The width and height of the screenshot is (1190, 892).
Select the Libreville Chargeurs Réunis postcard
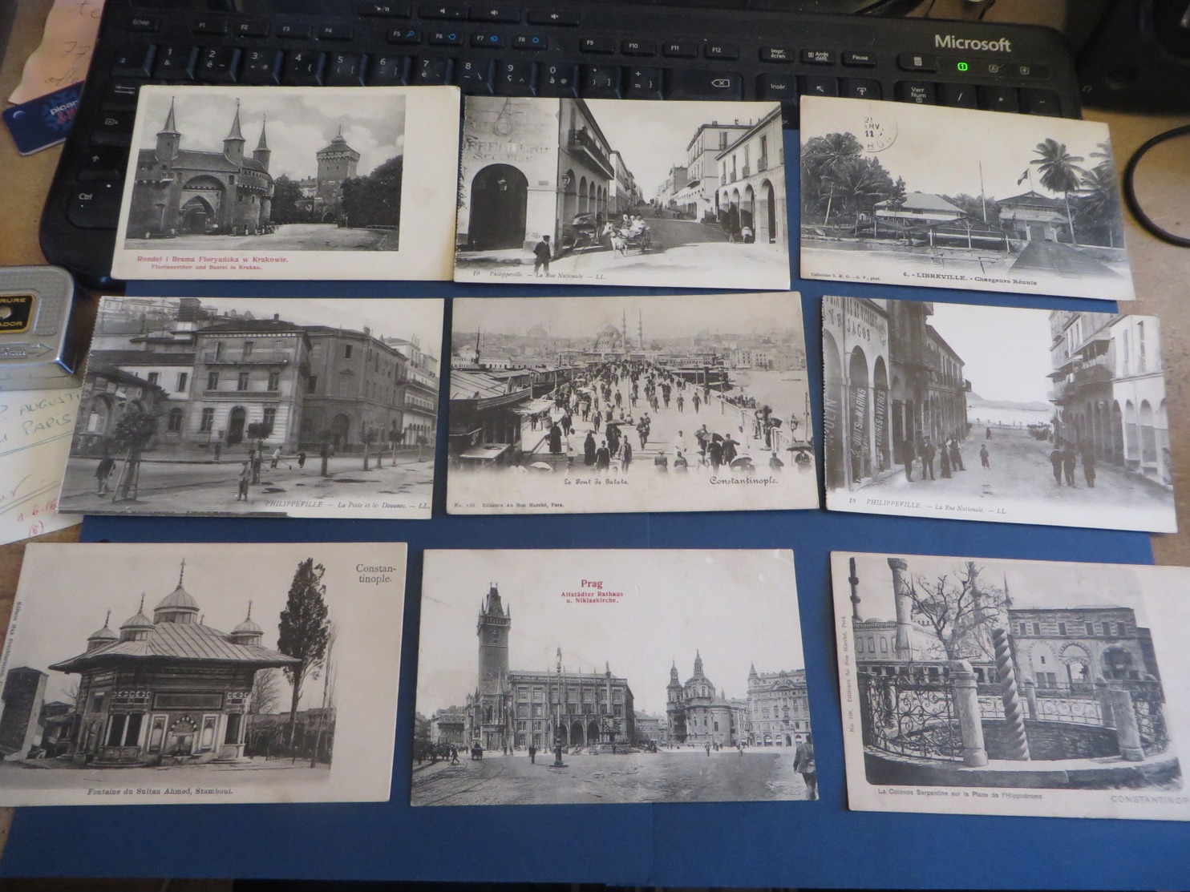pyautogui.click(x=967, y=199)
